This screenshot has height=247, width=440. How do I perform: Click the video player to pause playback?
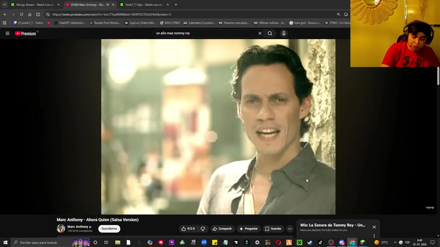tap(218, 127)
